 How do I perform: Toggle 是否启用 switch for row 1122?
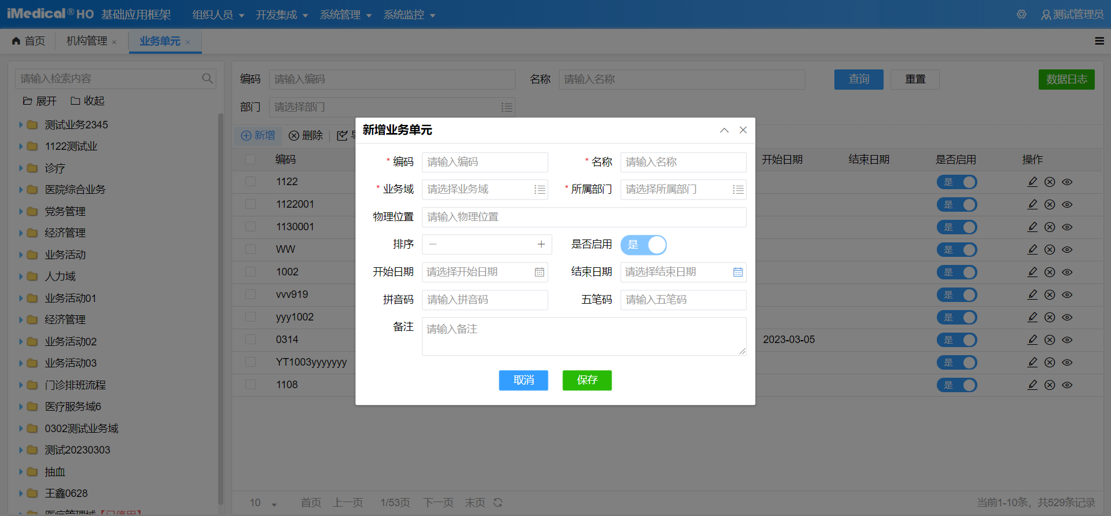coord(957,182)
